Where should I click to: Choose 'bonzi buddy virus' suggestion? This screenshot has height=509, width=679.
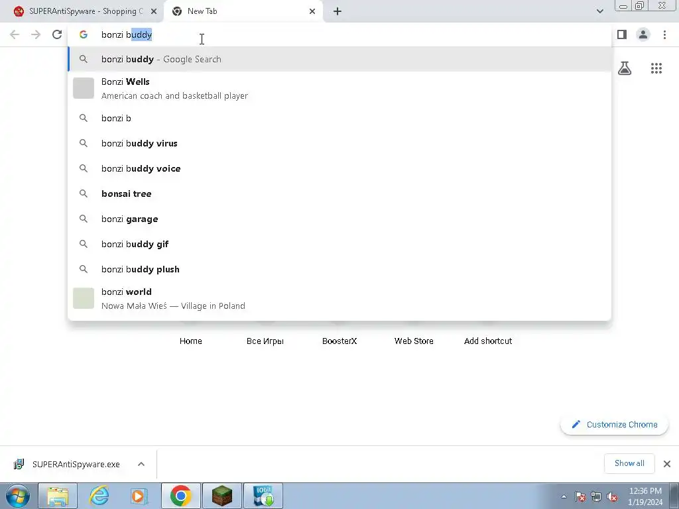tap(340, 143)
